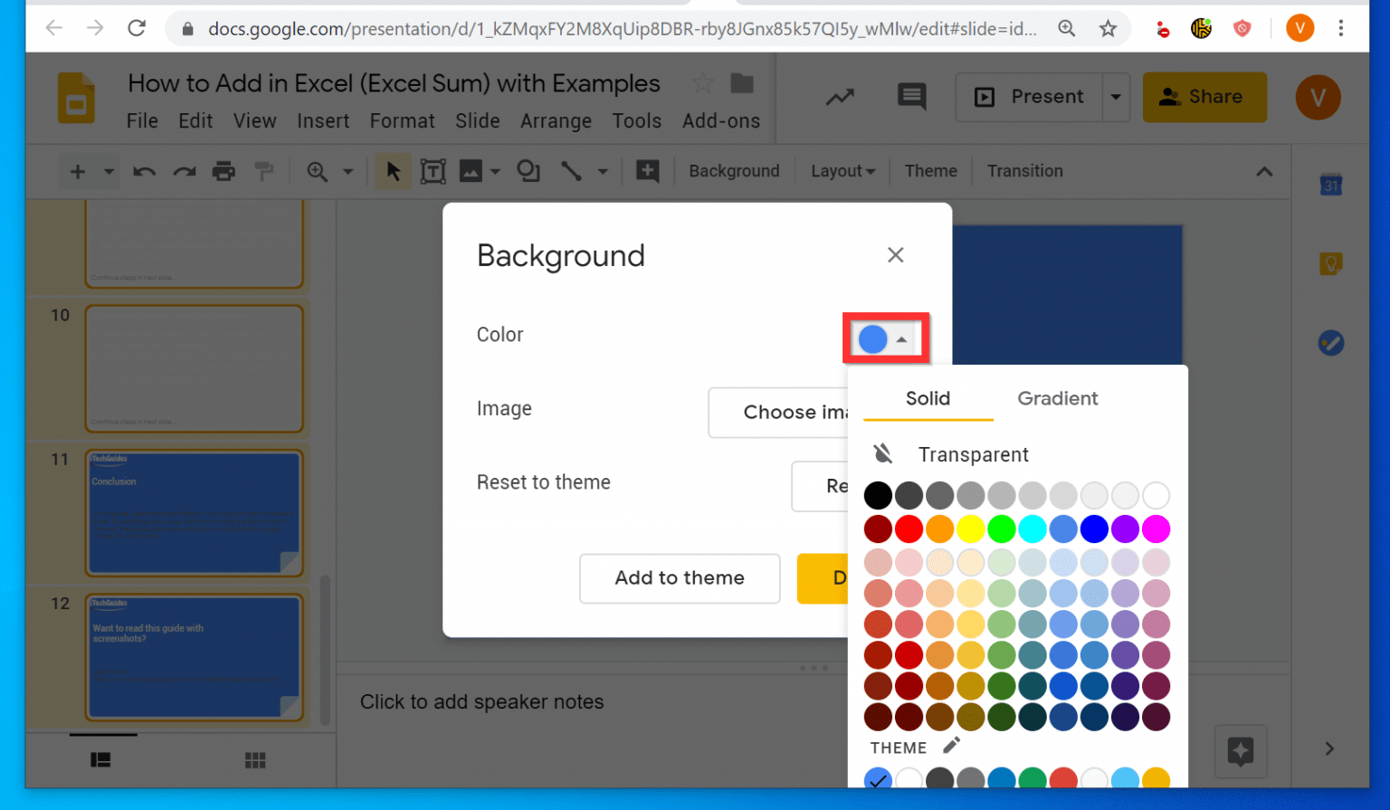
Task: Switch to the Gradient tab
Action: [1057, 398]
